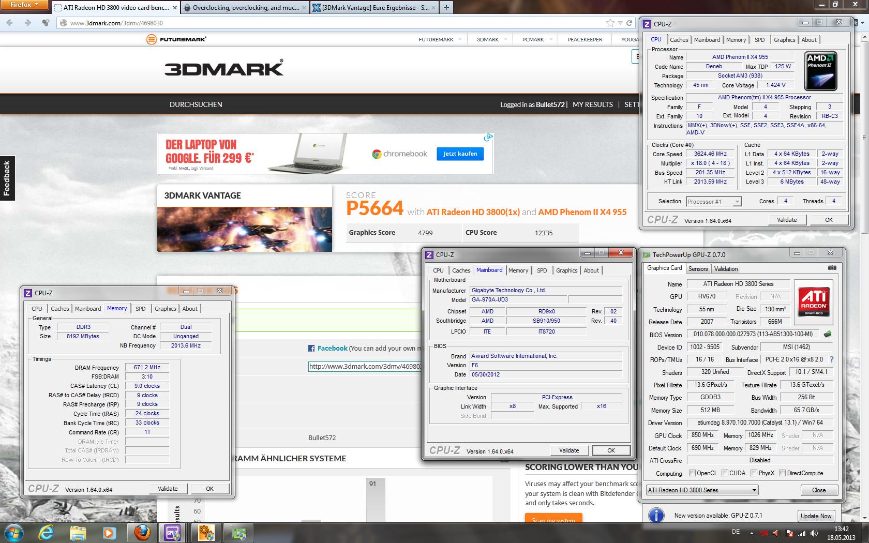This screenshot has height=543, width=869.
Task: Open MY RESULTS link
Action: [592, 104]
